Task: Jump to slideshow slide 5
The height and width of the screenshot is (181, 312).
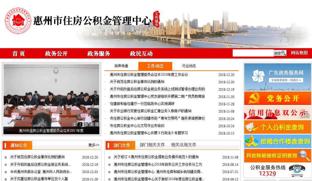Action: 97,124
